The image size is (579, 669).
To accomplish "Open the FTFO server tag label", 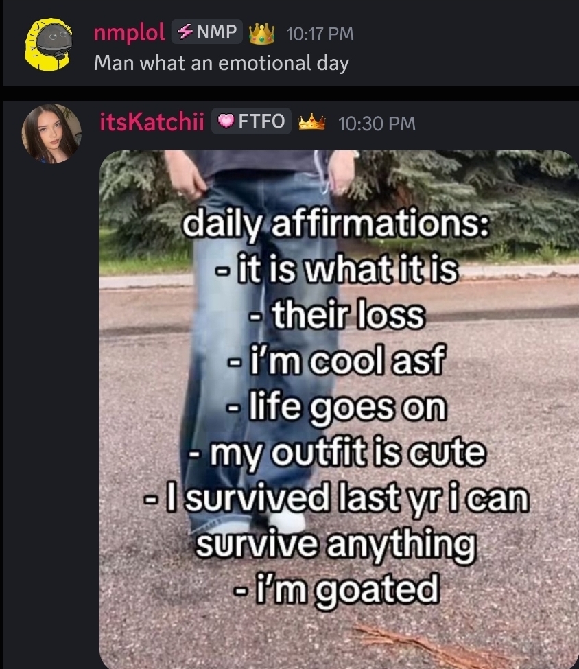I will (x=251, y=121).
